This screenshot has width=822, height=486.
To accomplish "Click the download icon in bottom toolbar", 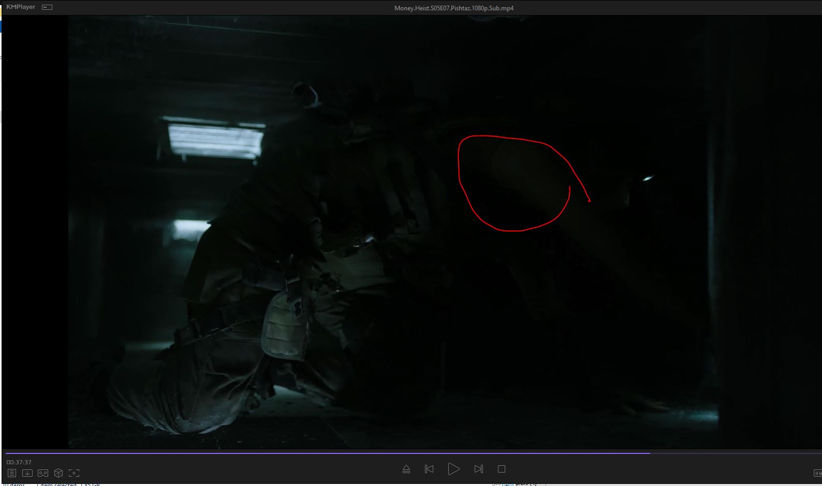I will coord(27,473).
